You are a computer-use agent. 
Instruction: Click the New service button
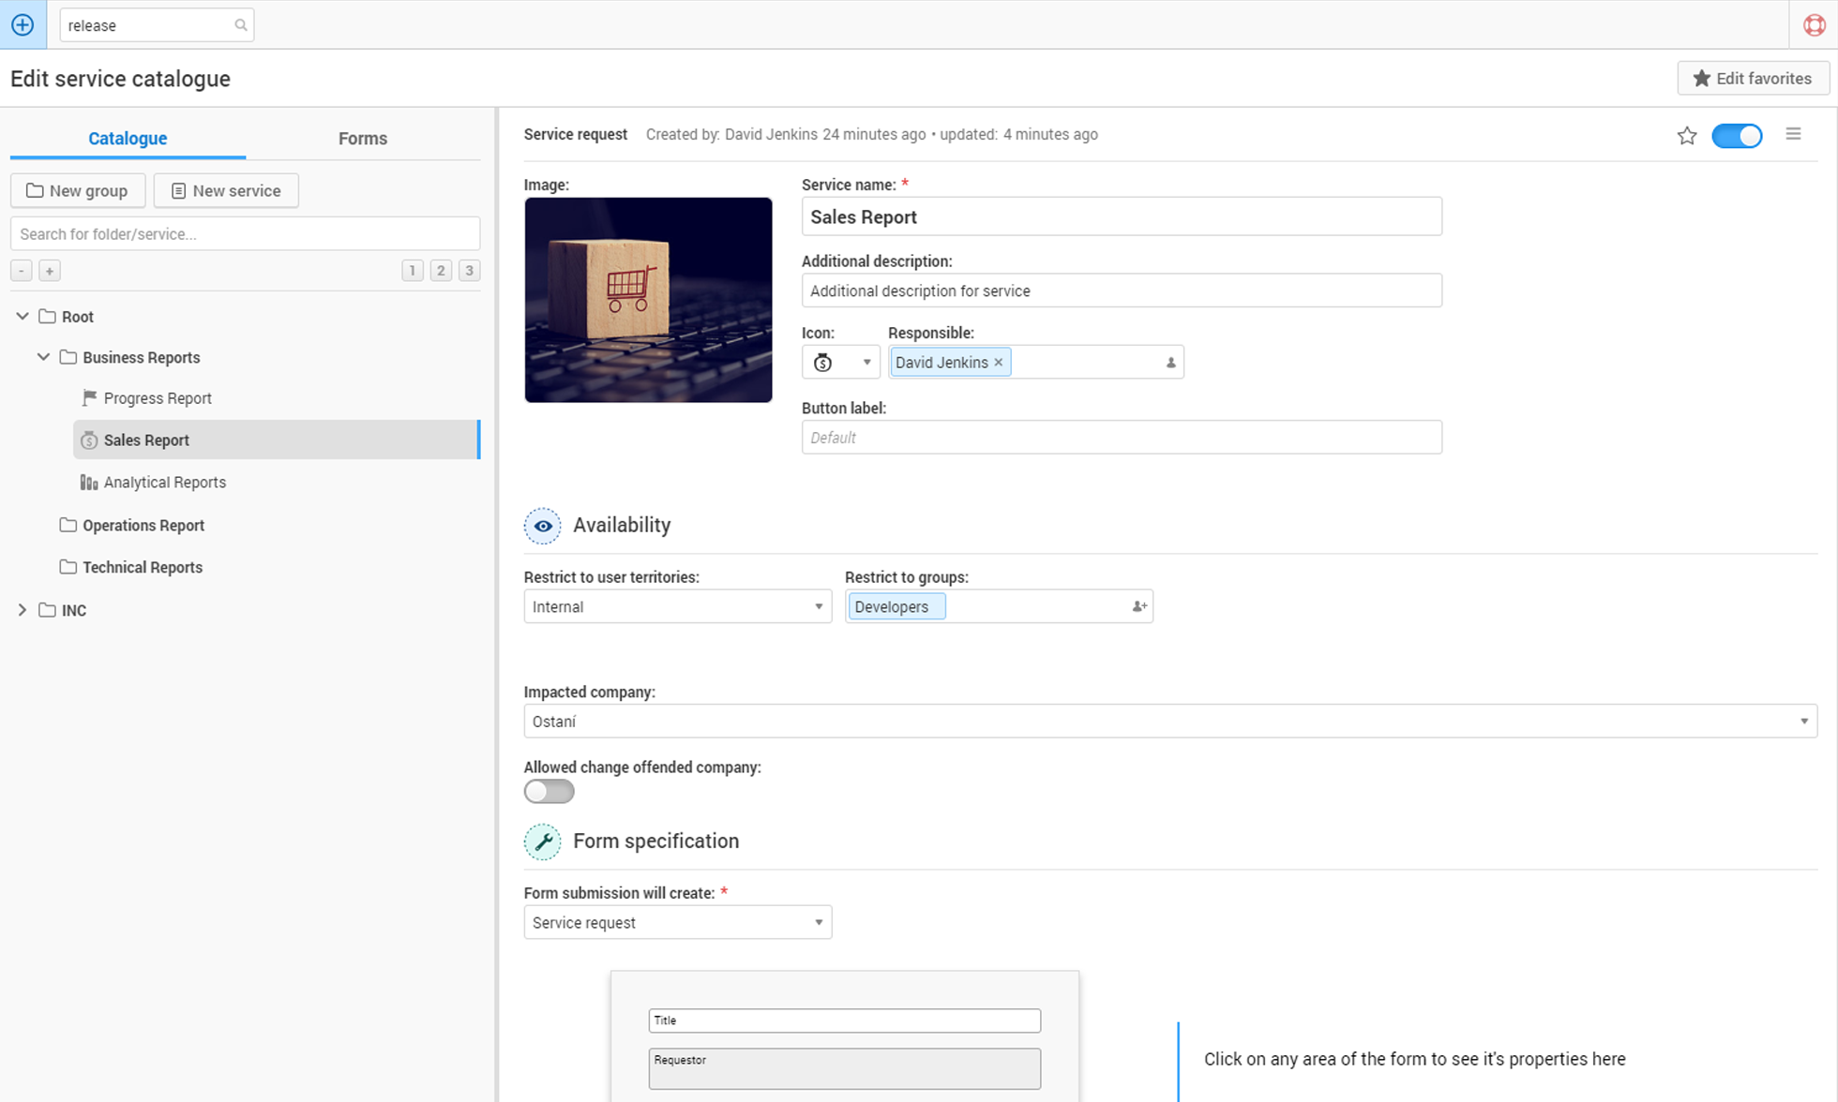224,190
